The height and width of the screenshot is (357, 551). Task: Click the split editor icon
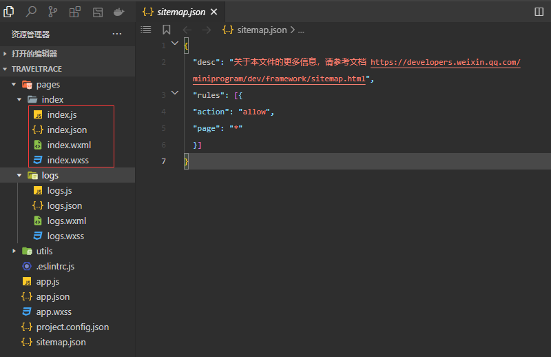539,12
